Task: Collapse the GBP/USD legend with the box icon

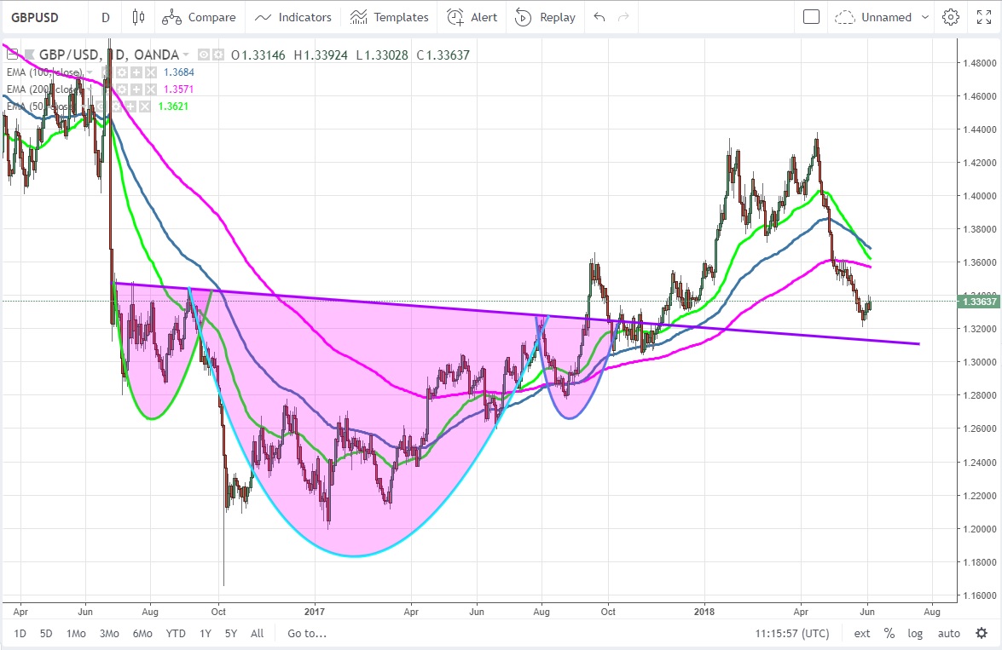Action: click(x=205, y=55)
